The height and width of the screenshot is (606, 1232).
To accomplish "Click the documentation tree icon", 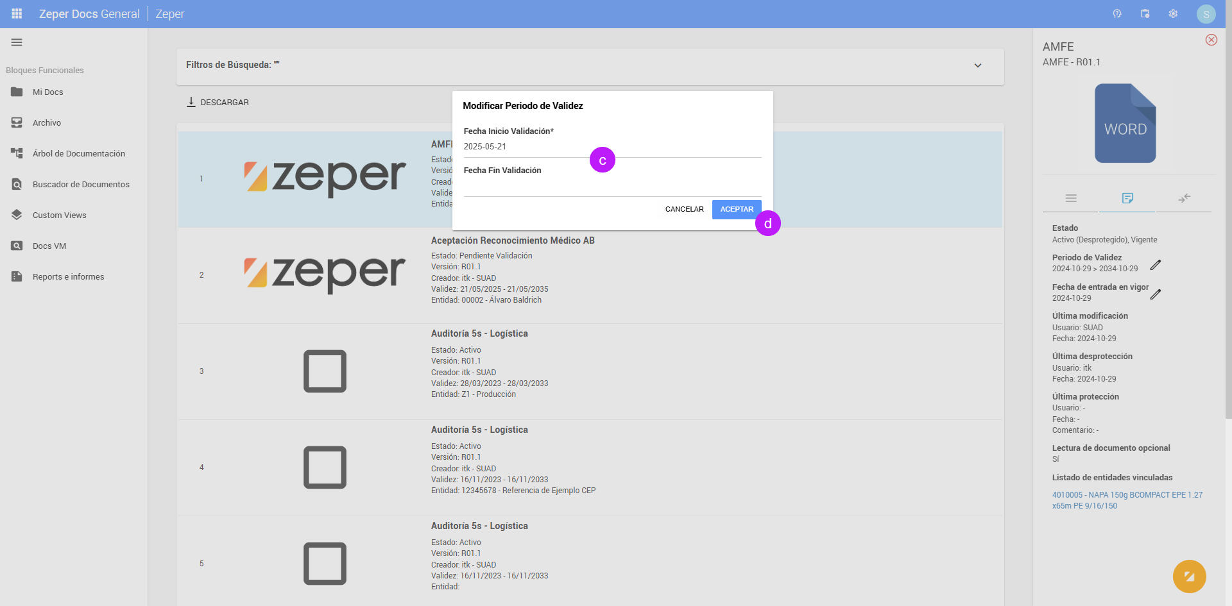I will pos(17,153).
